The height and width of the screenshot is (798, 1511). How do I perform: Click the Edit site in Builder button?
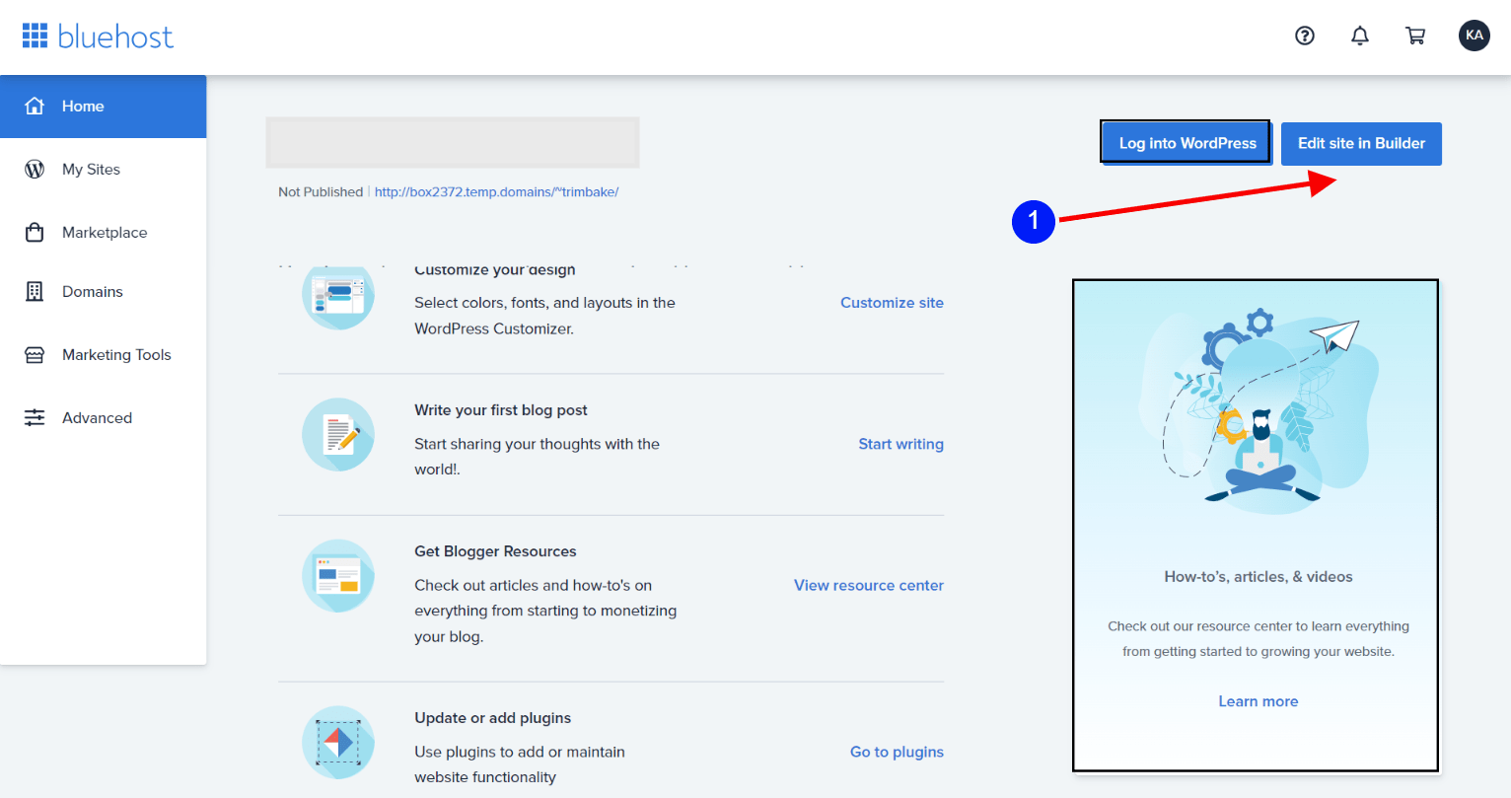1361,143
